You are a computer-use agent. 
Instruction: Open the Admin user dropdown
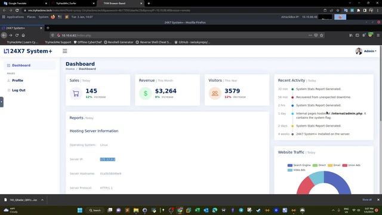tap(366, 51)
